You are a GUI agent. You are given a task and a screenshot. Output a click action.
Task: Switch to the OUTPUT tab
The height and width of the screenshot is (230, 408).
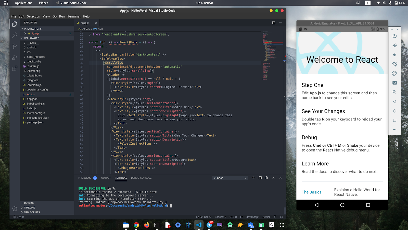click(106, 178)
